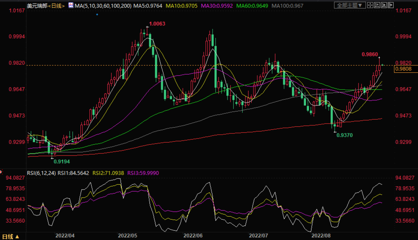Expand the 日线 period selector at bottom left

[10, 237]
